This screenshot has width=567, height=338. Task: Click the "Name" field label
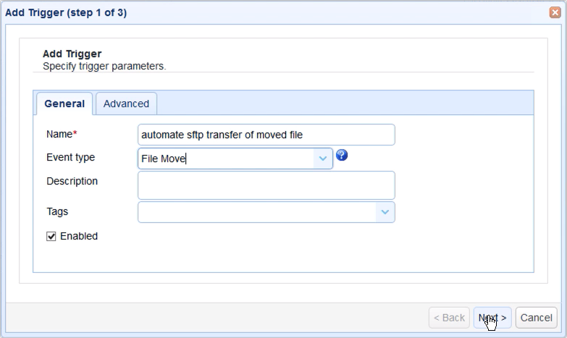[x=59, y=134]
